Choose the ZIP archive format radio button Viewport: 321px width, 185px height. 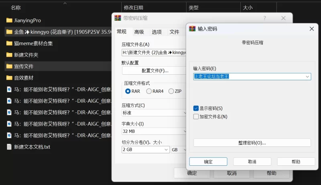tap(171, 91)
